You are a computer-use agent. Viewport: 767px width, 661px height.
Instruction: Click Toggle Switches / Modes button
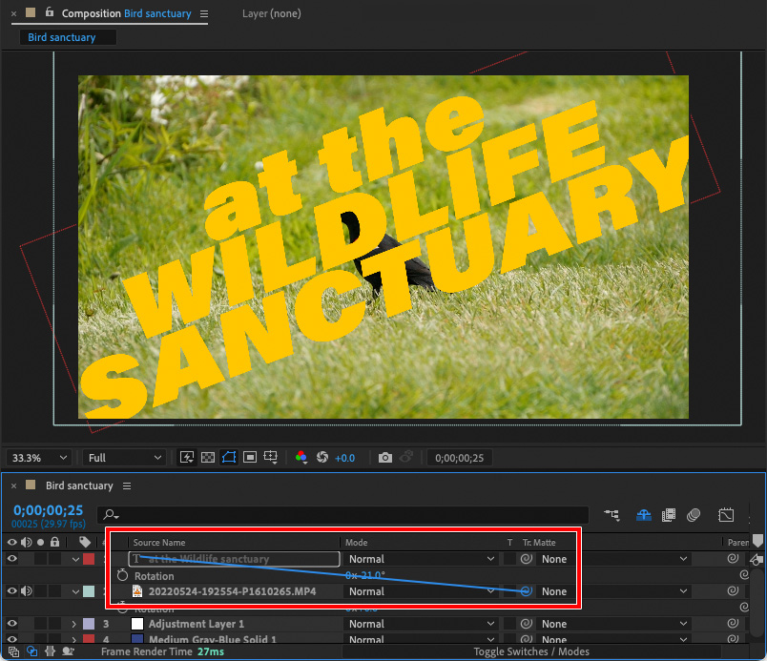531,651
